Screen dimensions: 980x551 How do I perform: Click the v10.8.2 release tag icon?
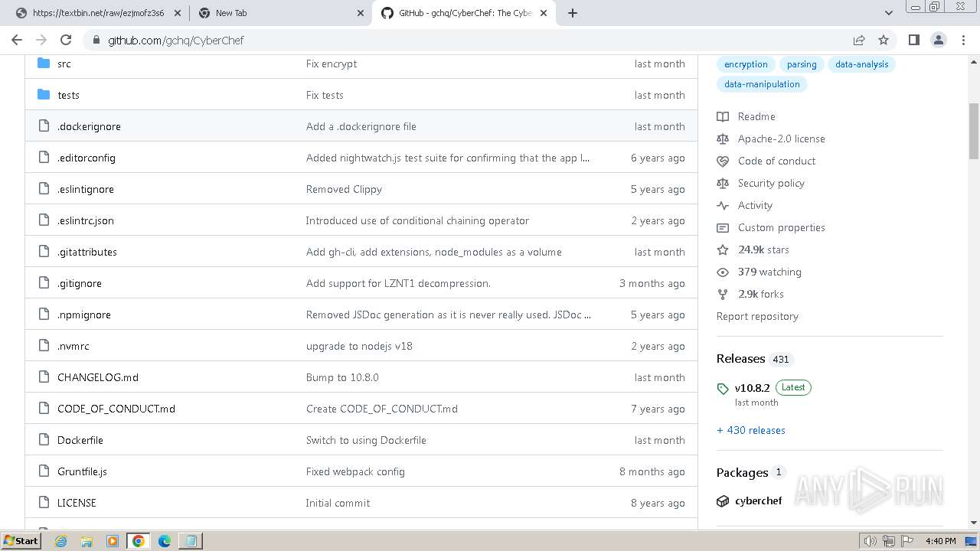tap(723, 389)
